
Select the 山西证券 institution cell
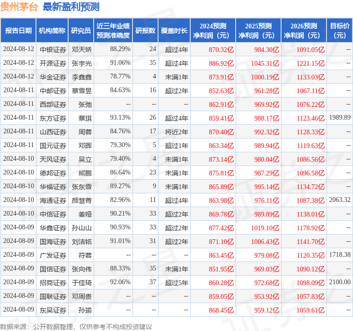click(x=53, y=132)
